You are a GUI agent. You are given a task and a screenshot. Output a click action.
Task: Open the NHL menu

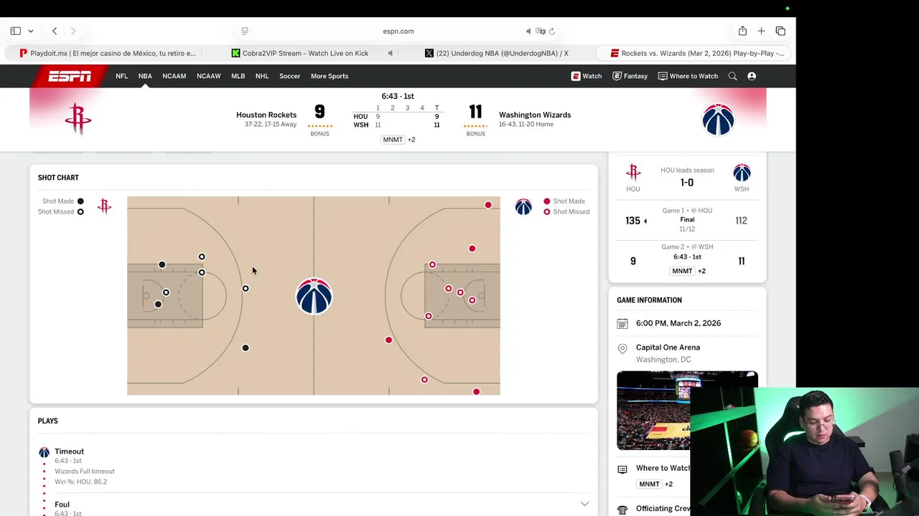pyautogui.click(x=262, y=76)
